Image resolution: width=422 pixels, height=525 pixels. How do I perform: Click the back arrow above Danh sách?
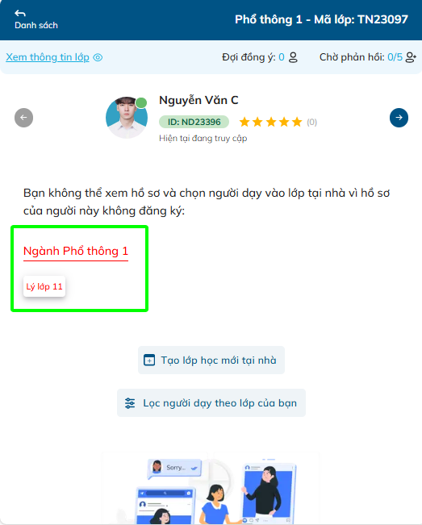click(20, 13)
